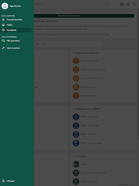Screen dimensions: 139x186
Task: Click the GRIPP - Algemeen blue icon
Action: point(76,117)
